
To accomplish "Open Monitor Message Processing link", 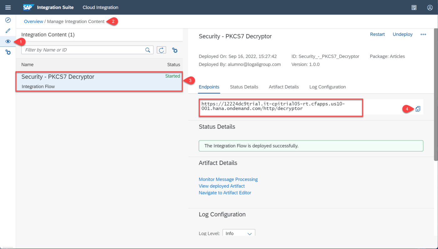I will tap(228, 179).
